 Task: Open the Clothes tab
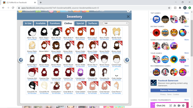tap(68, 23)
